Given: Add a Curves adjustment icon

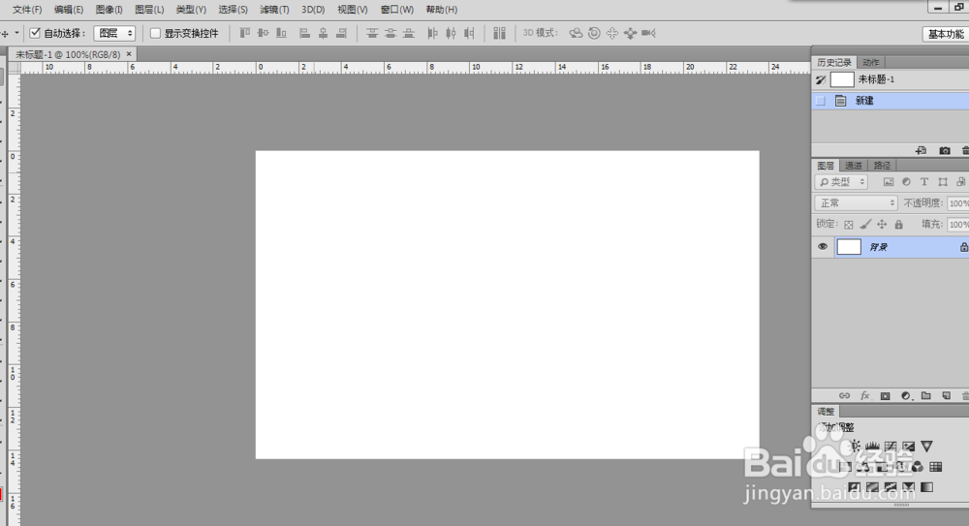Looking at the screenshot, I should pos(891,446).
